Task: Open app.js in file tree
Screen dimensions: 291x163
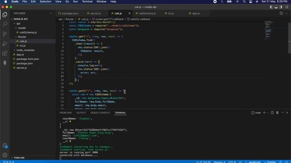Action: tap(20, 54)
